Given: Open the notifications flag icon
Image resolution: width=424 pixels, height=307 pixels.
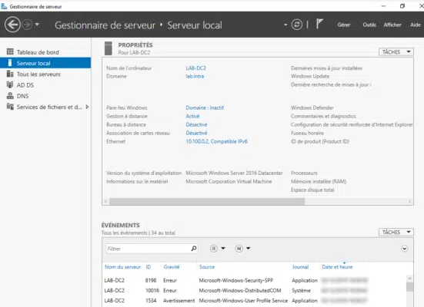Looking at the screenshot, I should [319, 24].
